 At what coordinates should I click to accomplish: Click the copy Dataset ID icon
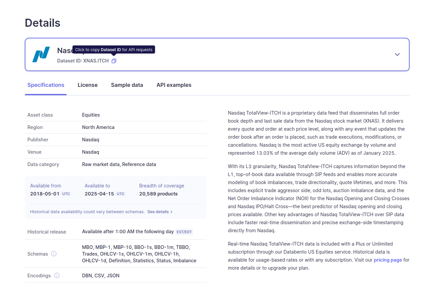pyautogui.click(x=114, y=61)
